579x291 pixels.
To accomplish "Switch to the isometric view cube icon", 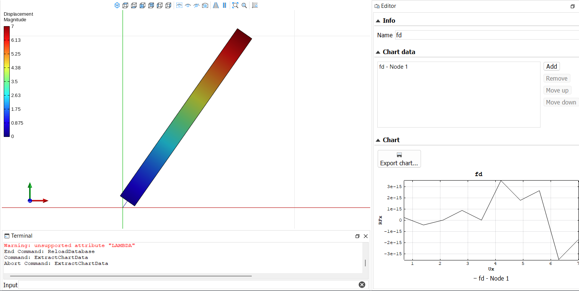I will pos(117,5).
